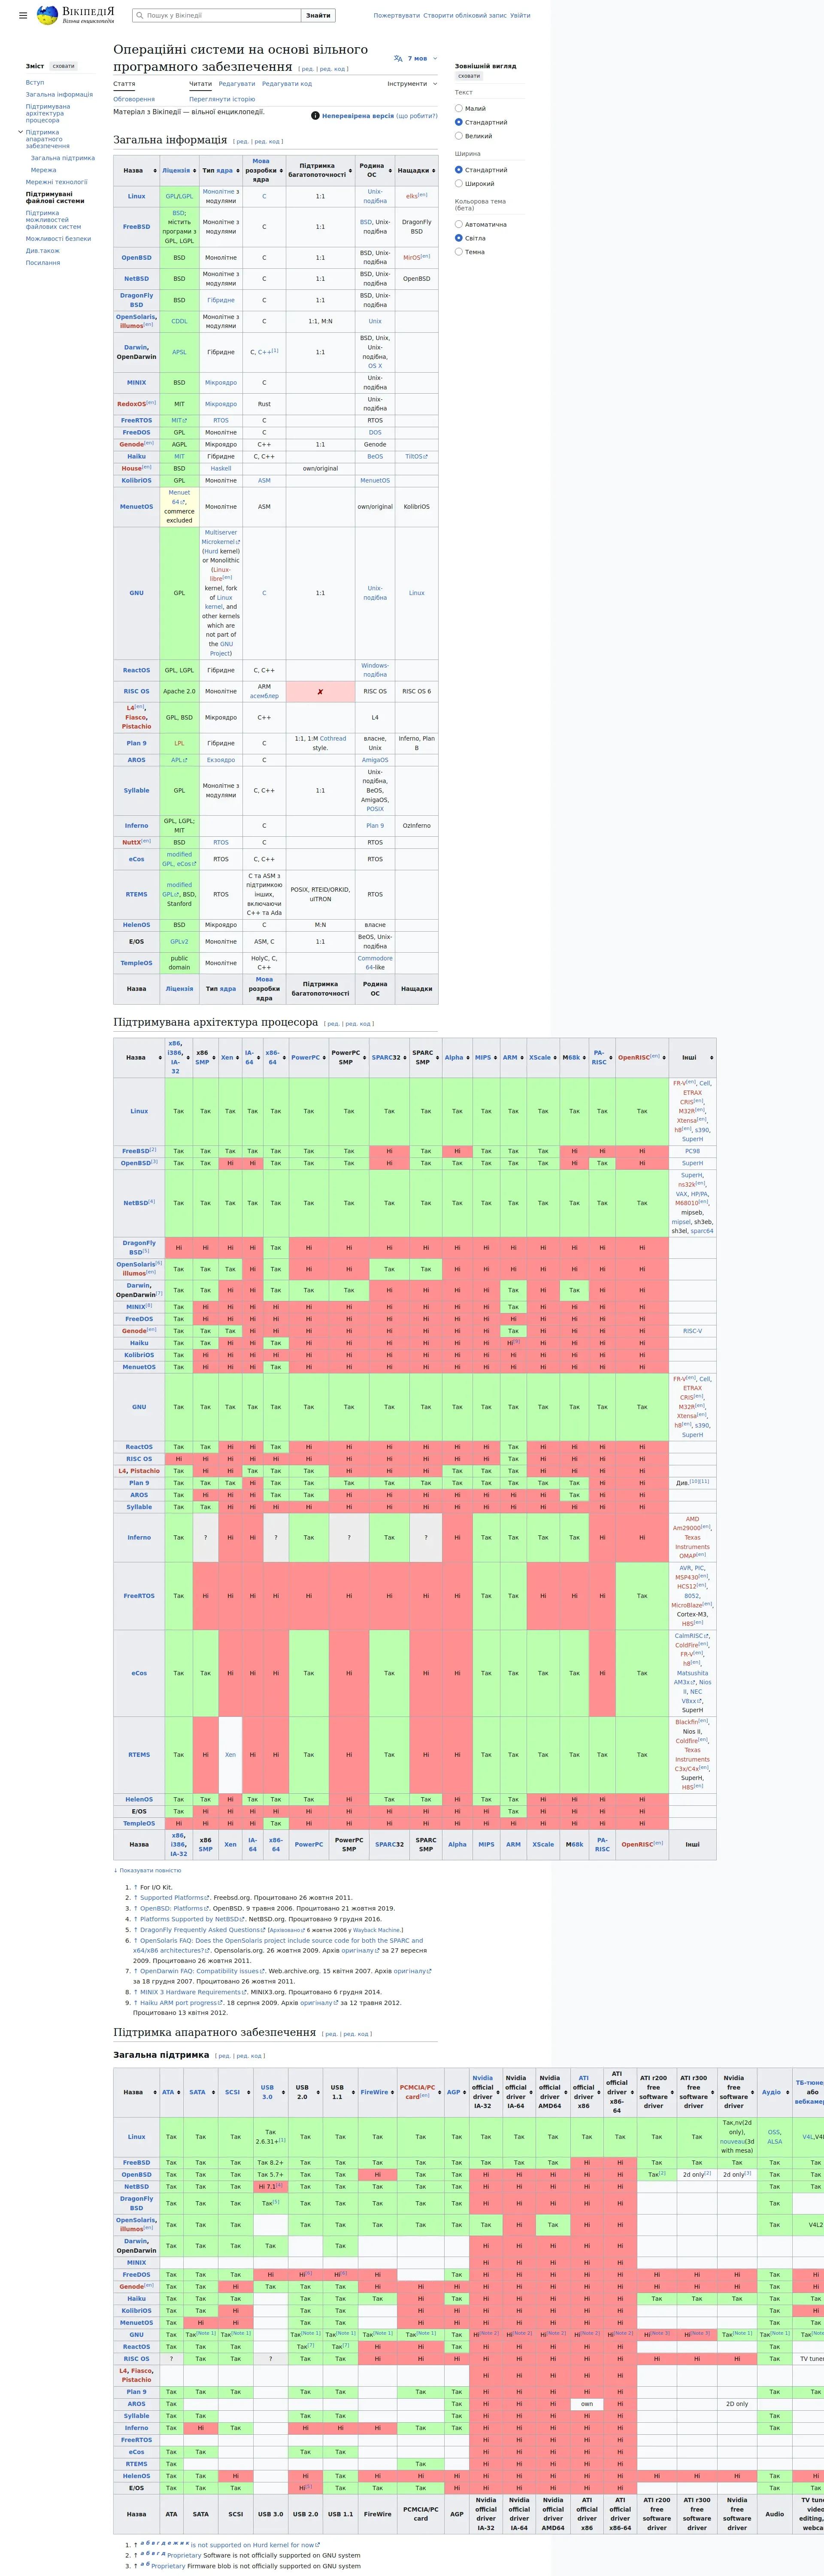Hide the Зовнішній вигляд panel via сховати

[469, 76]
